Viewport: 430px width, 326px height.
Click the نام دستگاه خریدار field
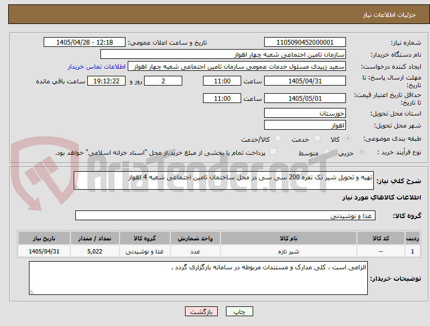click(223, 54)
